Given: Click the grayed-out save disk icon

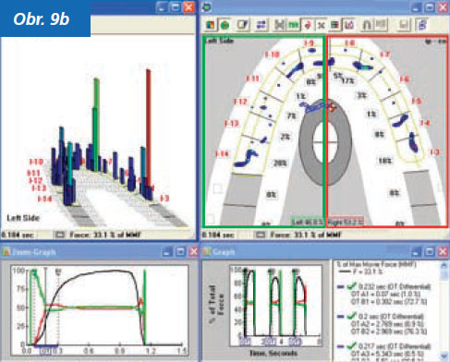Looking at the screenshot, I should tap(404, 25).
